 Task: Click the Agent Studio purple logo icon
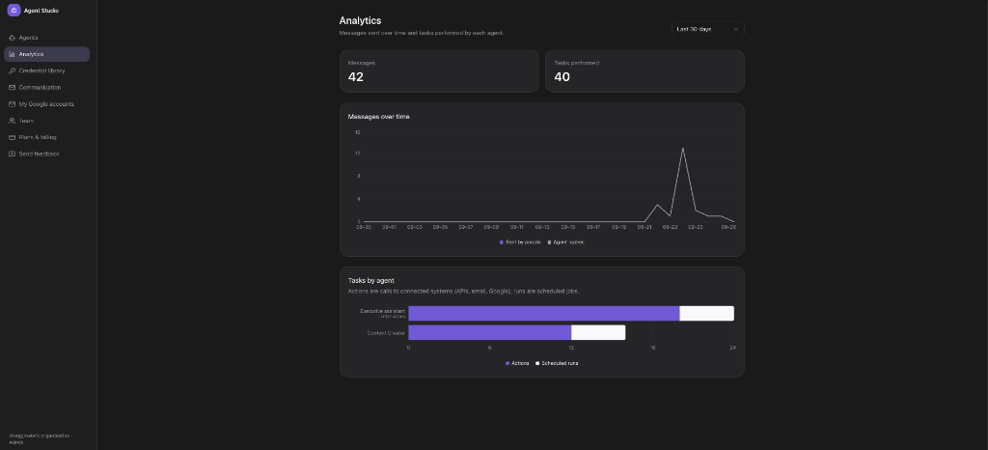click(x=14, y=10)
